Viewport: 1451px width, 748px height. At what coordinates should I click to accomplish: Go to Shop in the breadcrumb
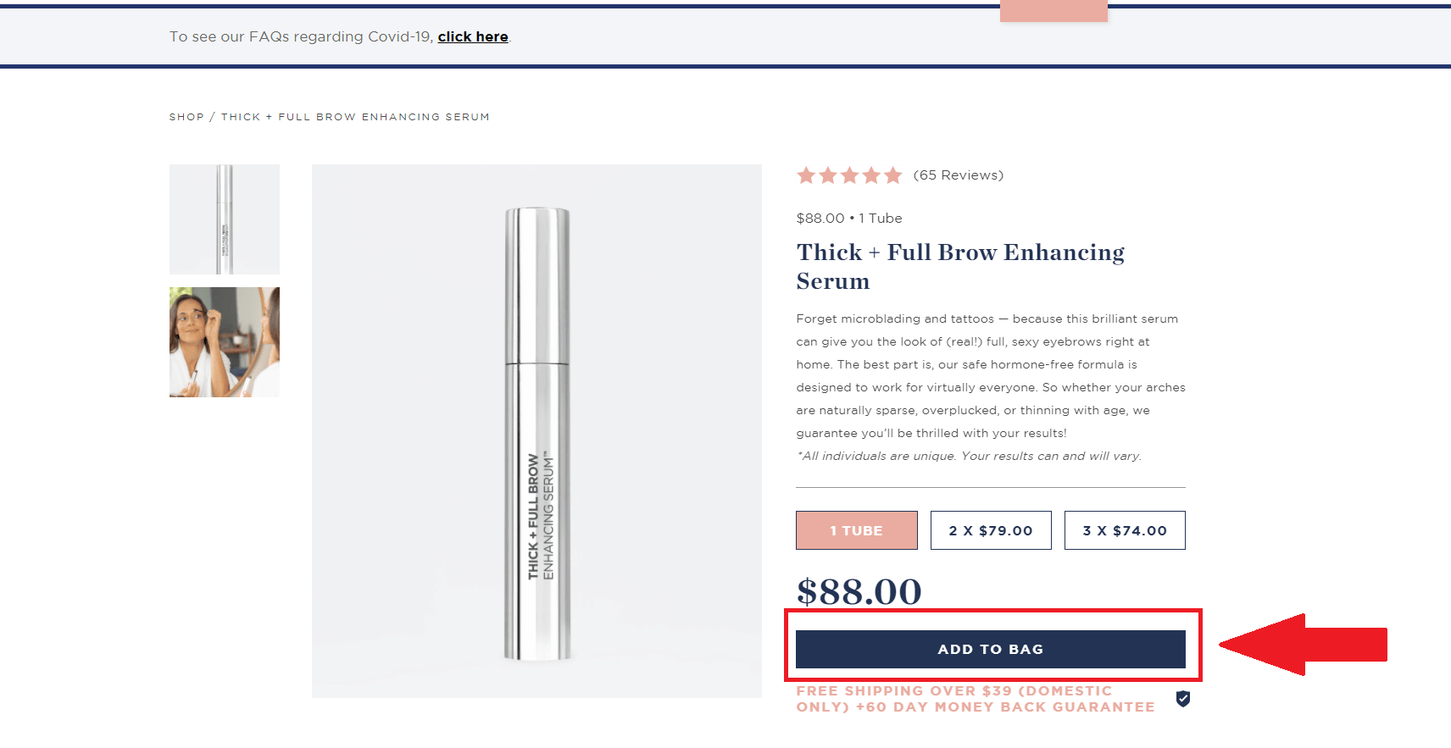tap(186, 117)
